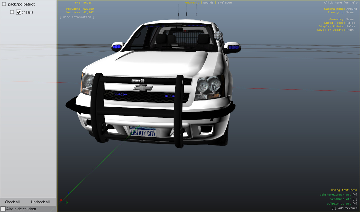Change the Level of Detail High setting
Viewport: 360px width, 212px height.
(x=350, y=30)
